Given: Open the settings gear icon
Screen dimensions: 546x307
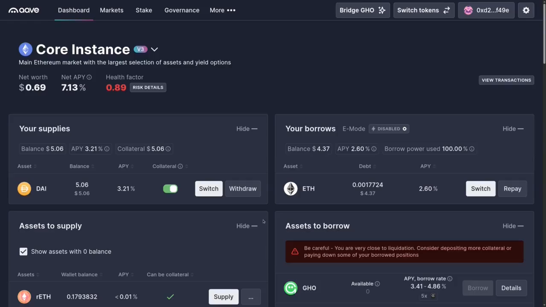Looking at the screenshot, I should point(526,10).
